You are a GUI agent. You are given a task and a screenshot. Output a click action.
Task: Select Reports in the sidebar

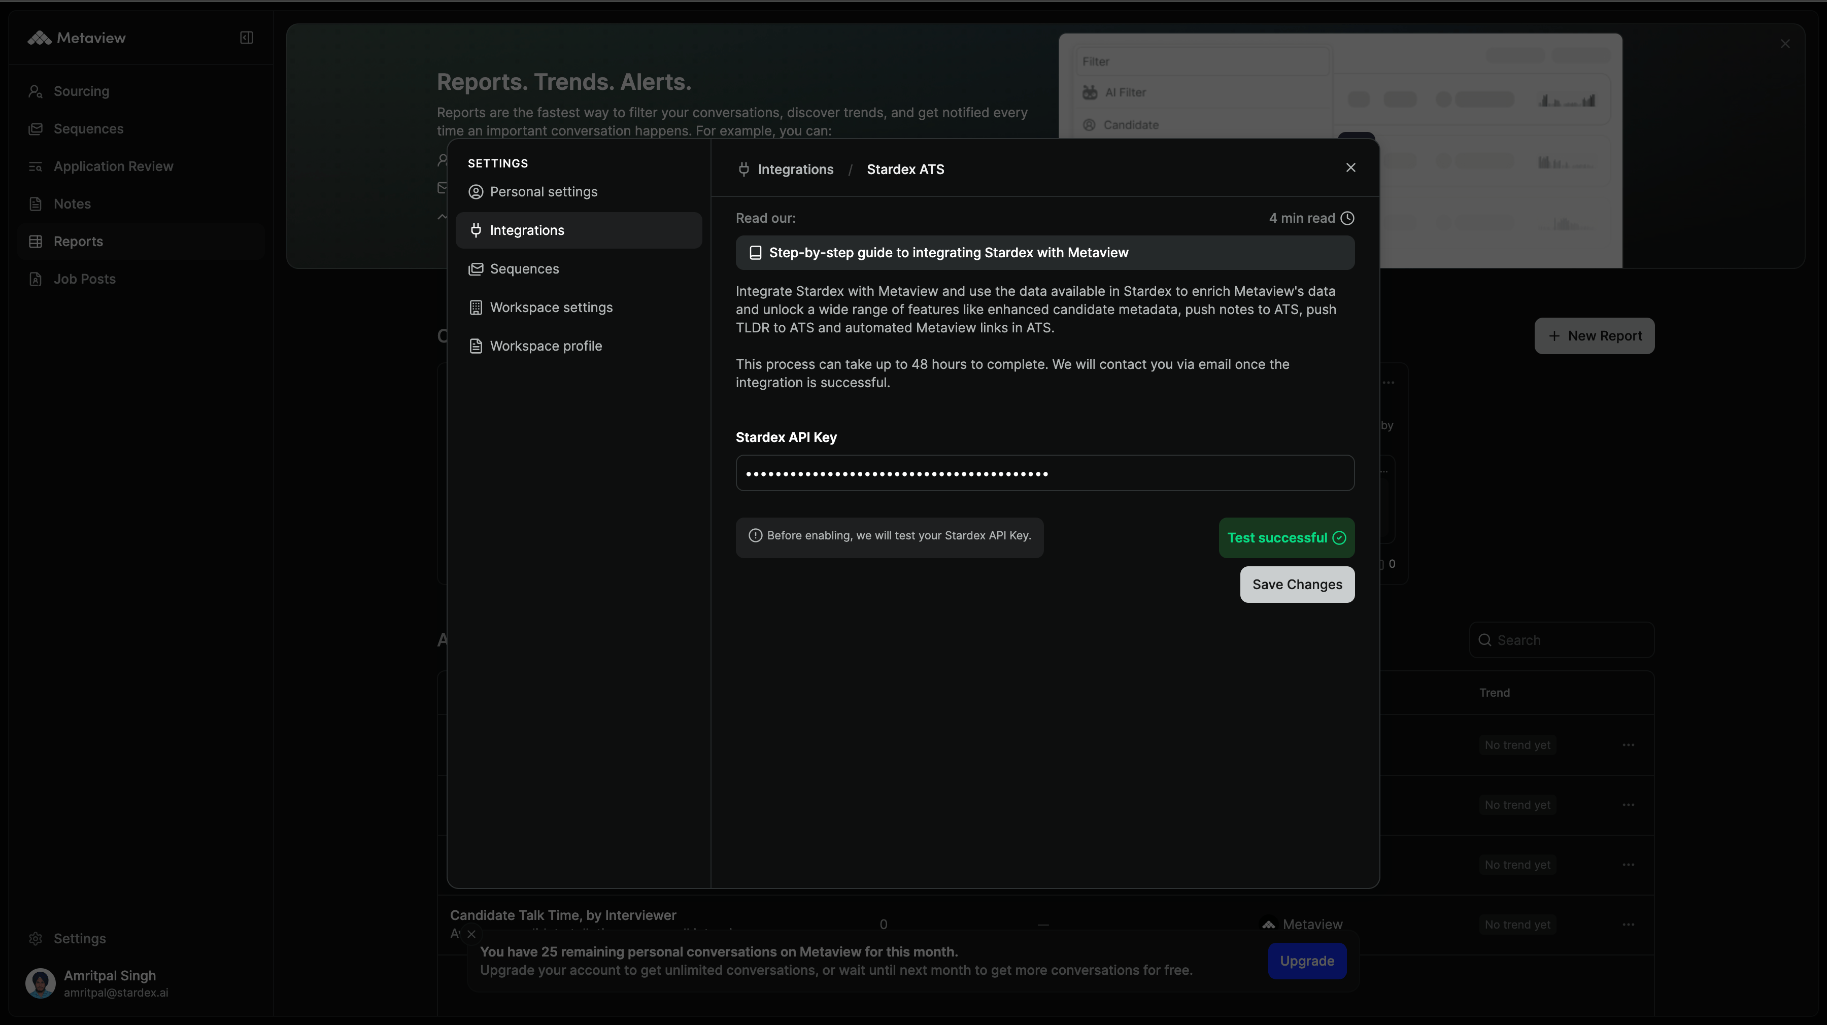click(141, 242)
